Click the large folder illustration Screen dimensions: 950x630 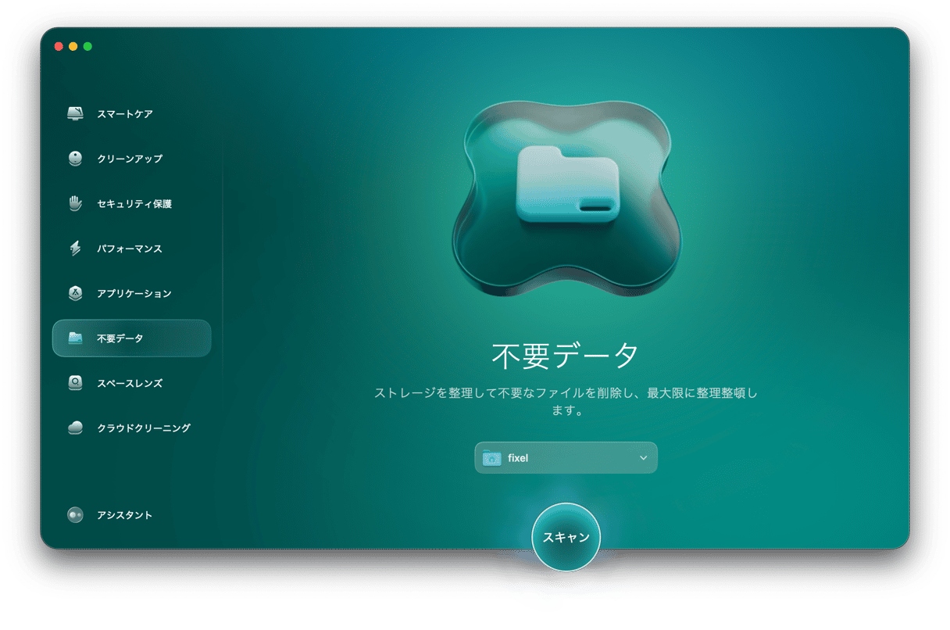pyautogui.click(x=567, y=185)
